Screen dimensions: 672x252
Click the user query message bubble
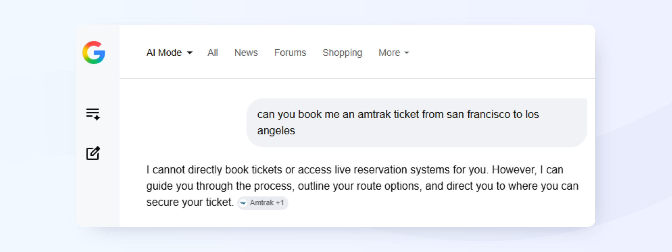417,122
